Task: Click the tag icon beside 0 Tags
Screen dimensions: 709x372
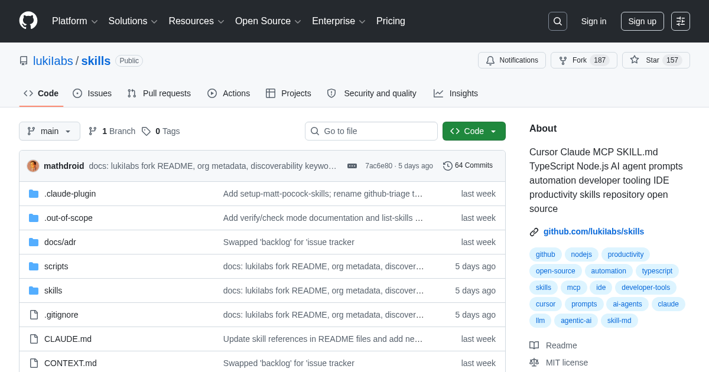Action: click(146, 131)
